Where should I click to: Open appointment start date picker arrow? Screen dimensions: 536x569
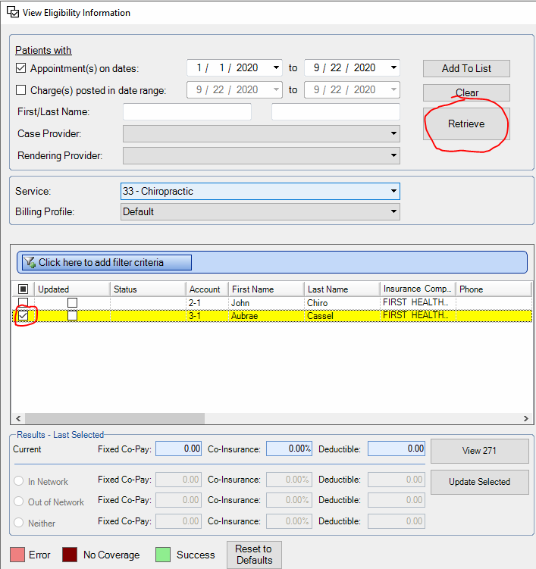[276, 67]
